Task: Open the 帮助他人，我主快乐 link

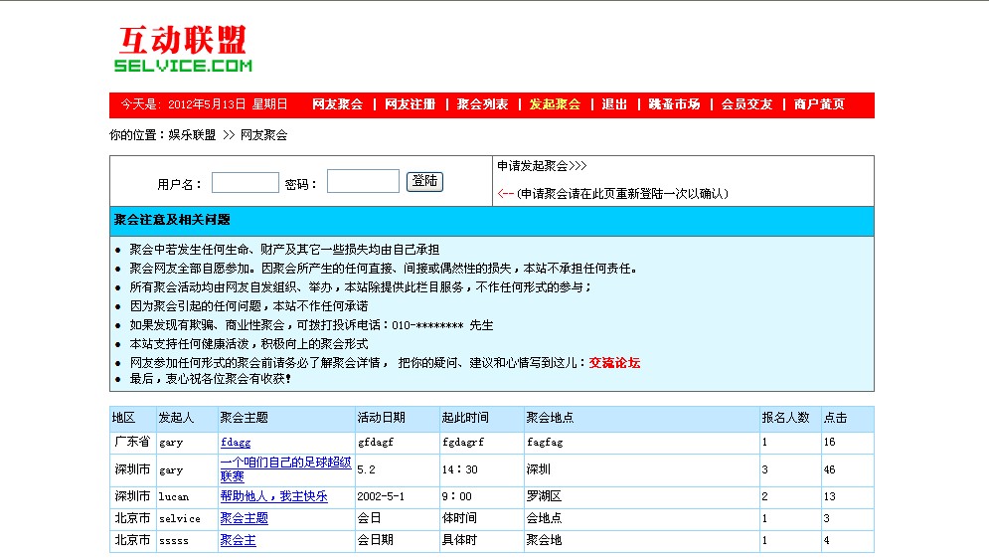Action: (273, 496)
